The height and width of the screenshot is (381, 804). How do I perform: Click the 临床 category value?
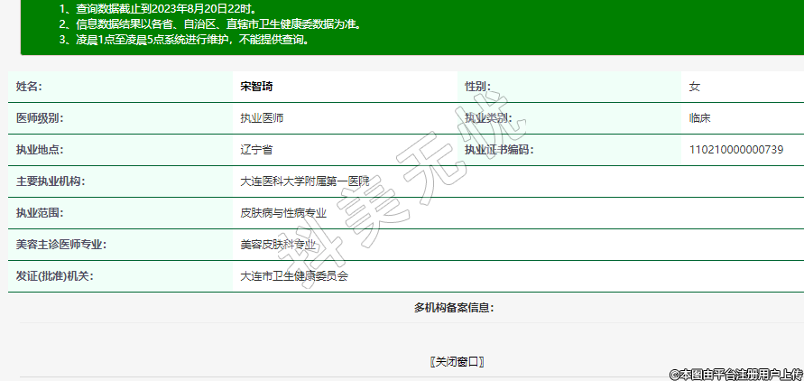pyautogui.click(x=700, y=118)
